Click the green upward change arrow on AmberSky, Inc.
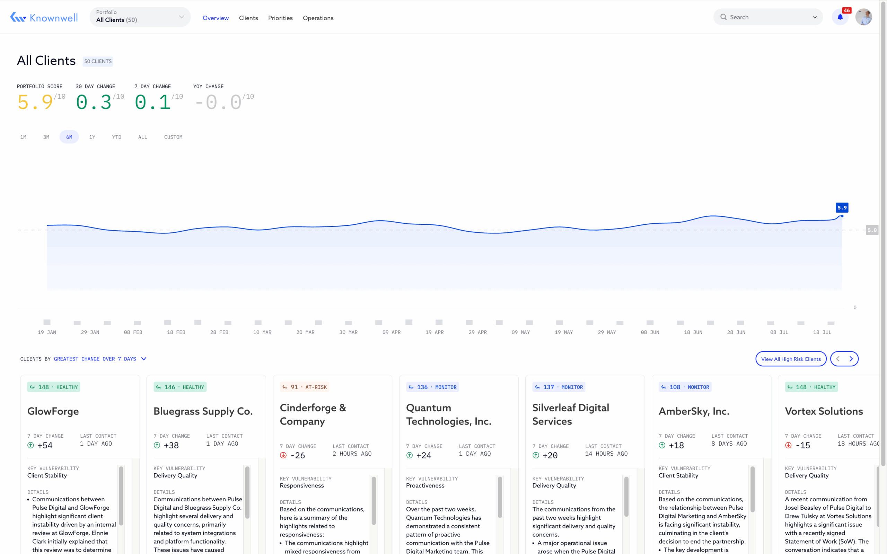This screenshot has width=887, height=554. (662, 445)
